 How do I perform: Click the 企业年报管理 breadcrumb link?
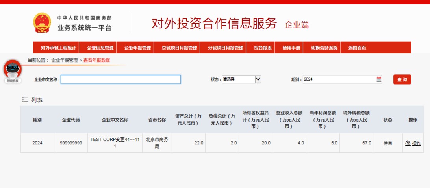65,60
